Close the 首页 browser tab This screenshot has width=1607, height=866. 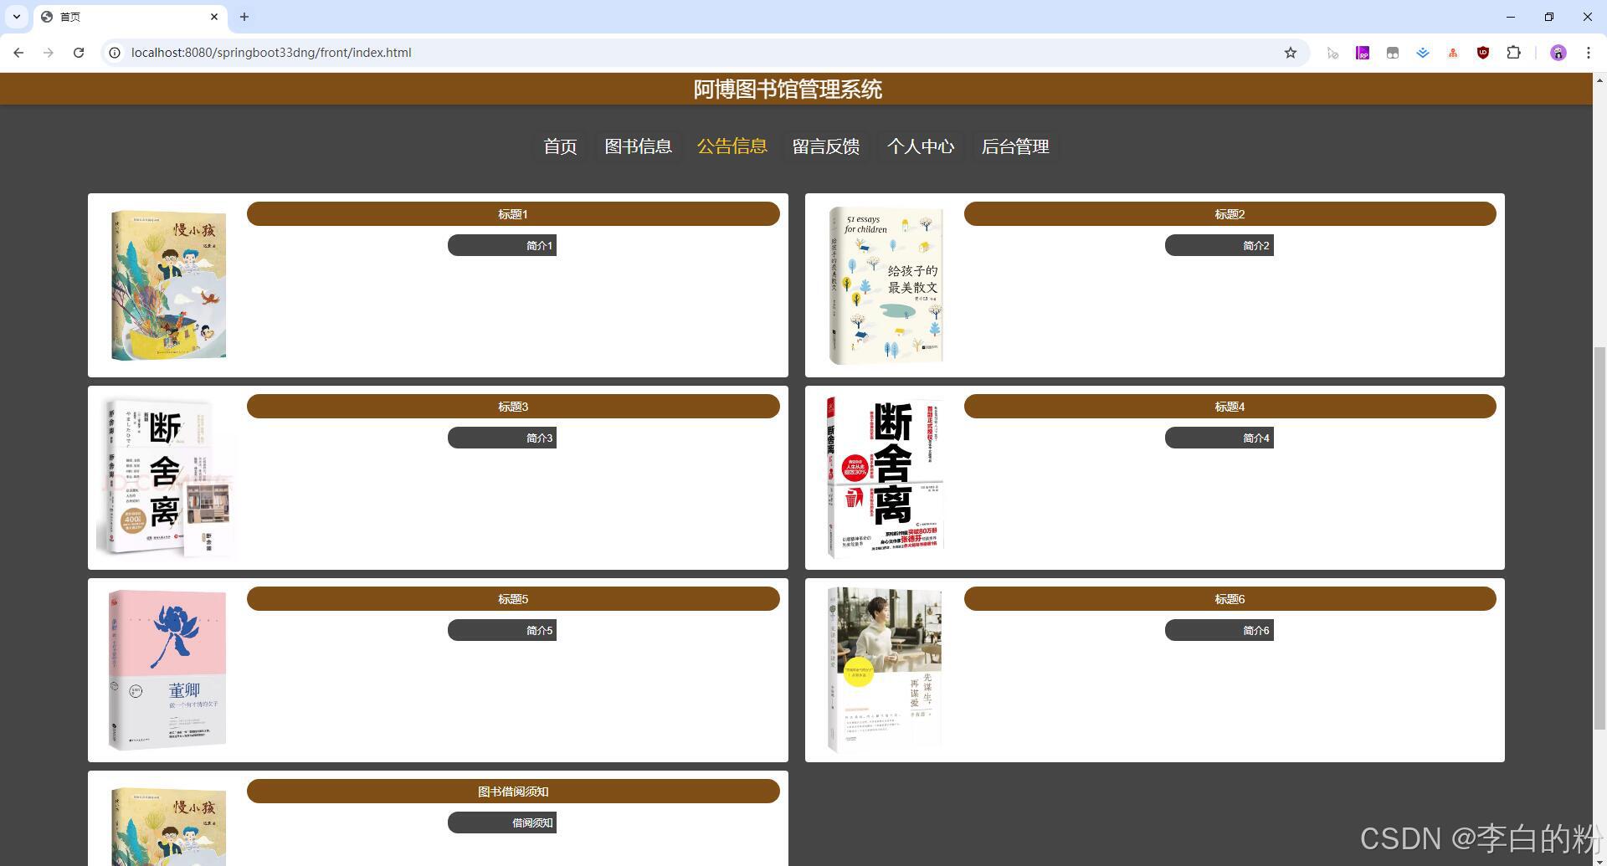pyautogui.click(x=214, y=17)
